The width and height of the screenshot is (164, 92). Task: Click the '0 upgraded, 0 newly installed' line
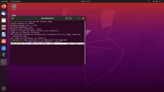pos(39,40)
